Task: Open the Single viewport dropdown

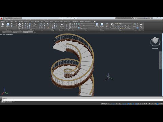Action: point(83,28)
